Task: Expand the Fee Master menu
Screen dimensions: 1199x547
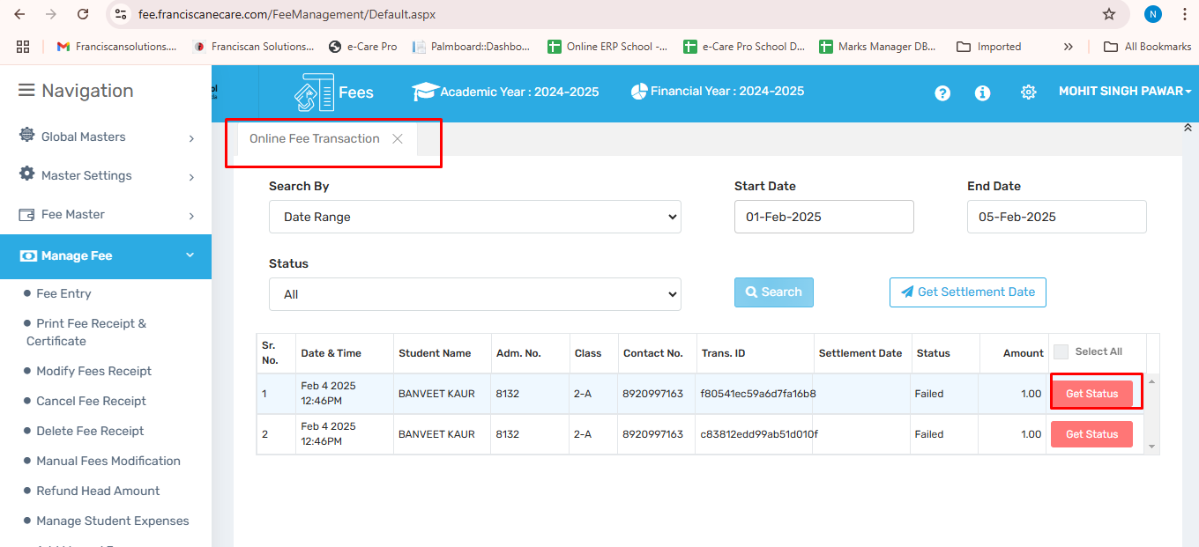Action: tap(106, 214)
